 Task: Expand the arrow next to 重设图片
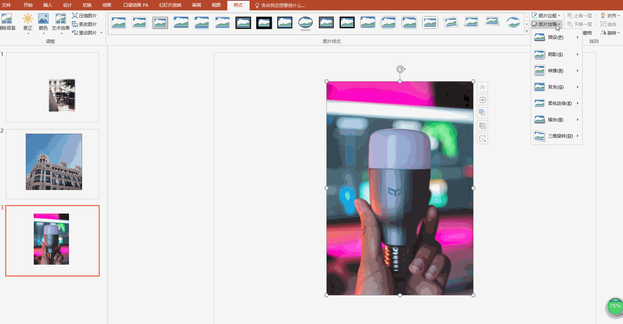tap(101, 33)
